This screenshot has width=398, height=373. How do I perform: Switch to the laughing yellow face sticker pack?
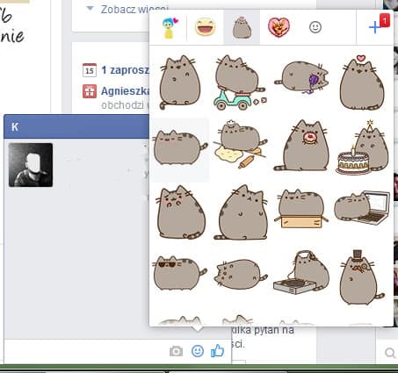pos(205,27)
